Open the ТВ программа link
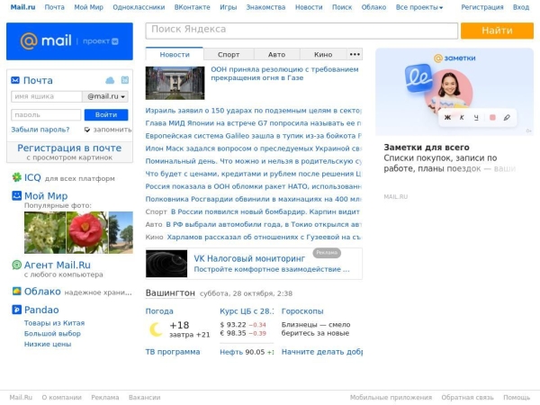This screenshot has width=540, height=405. (x=173, y=352)
